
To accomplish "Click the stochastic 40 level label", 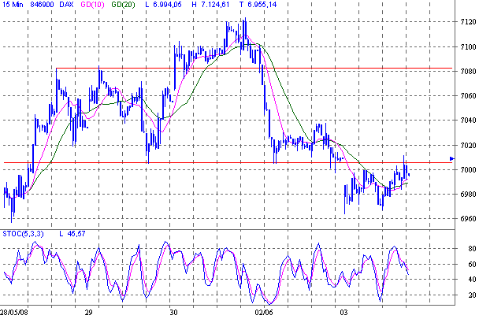I will (472, 280).
